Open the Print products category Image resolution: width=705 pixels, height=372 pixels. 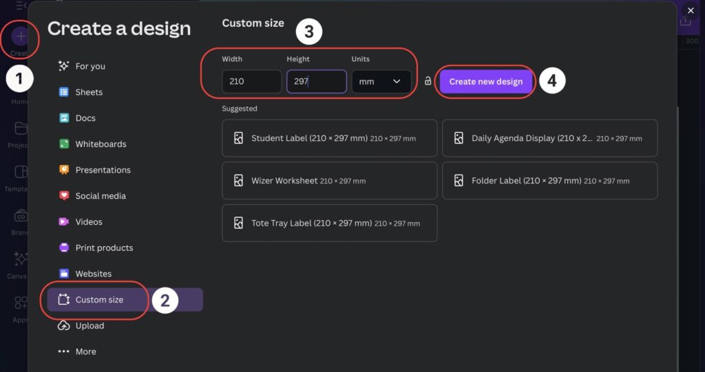click(96, 248)
